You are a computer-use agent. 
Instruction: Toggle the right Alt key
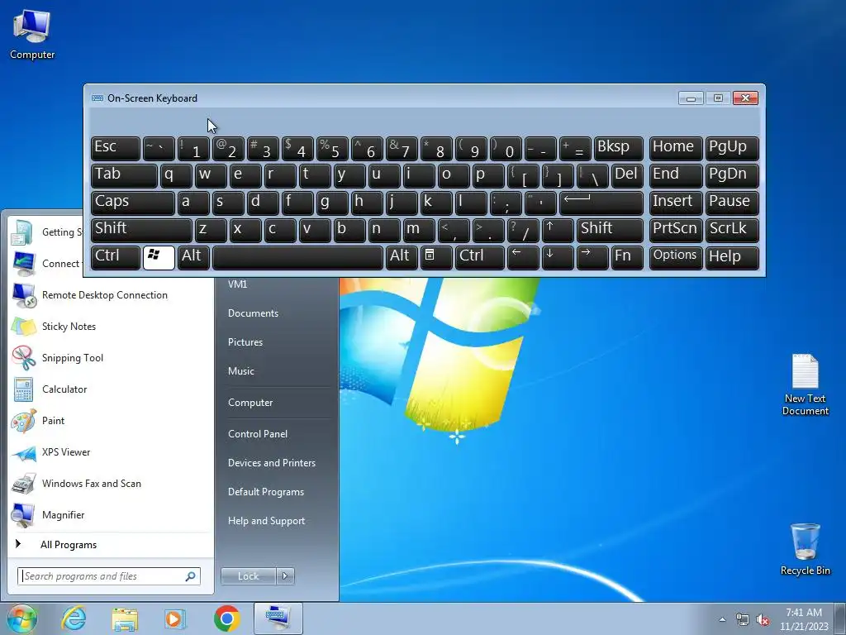tap(402, 257)
